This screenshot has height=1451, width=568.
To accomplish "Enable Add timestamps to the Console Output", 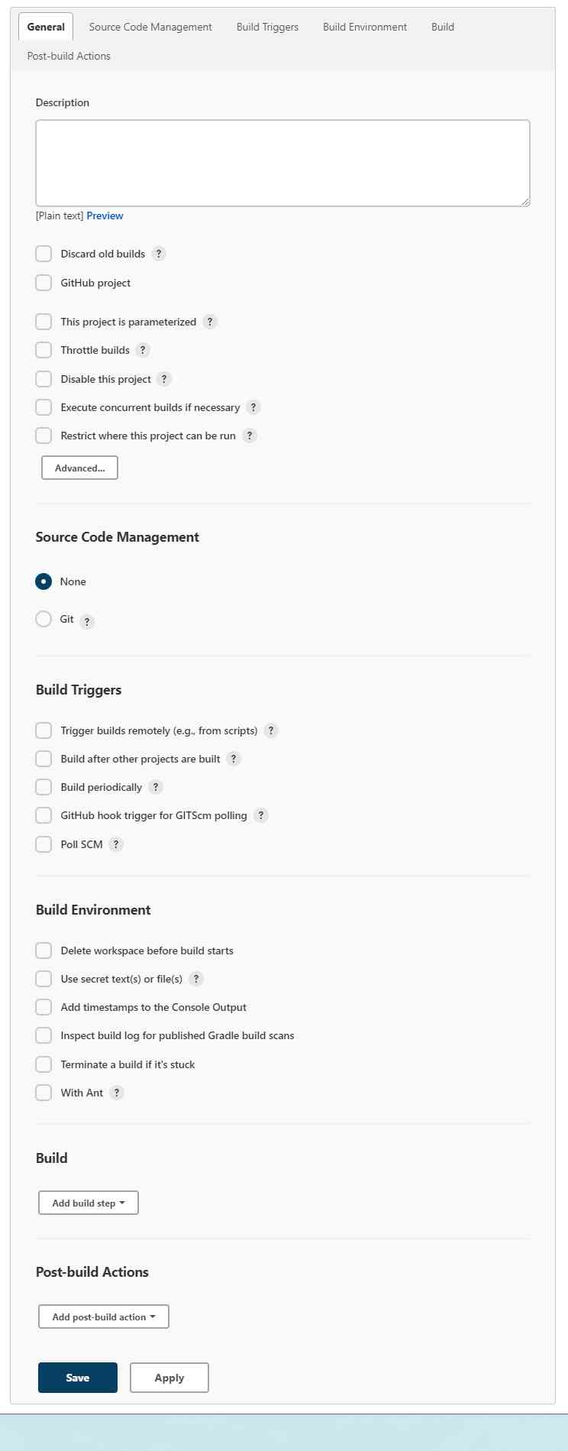I will 44,1006.
